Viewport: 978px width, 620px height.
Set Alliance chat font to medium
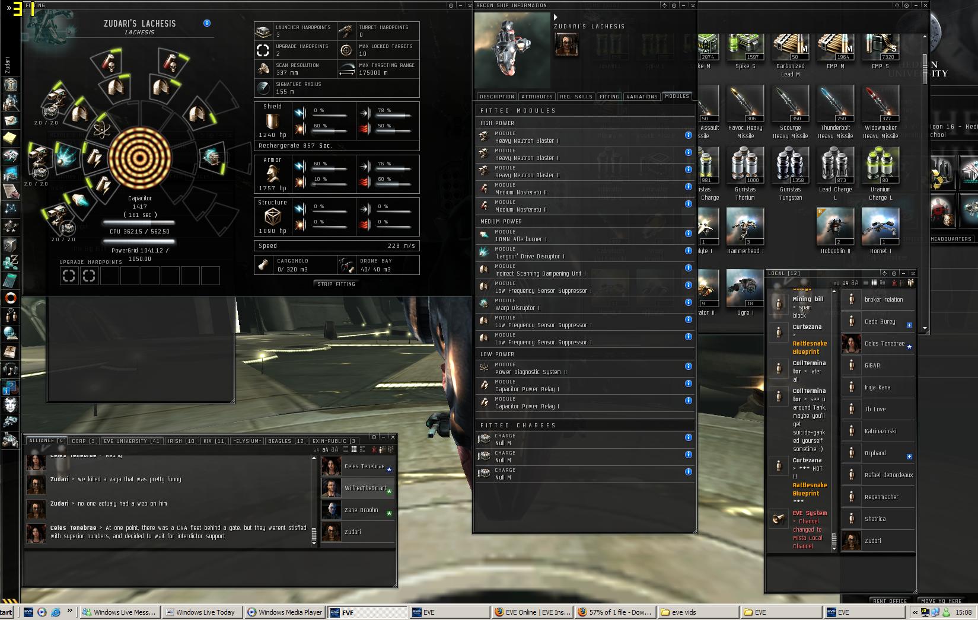point(324,449)
